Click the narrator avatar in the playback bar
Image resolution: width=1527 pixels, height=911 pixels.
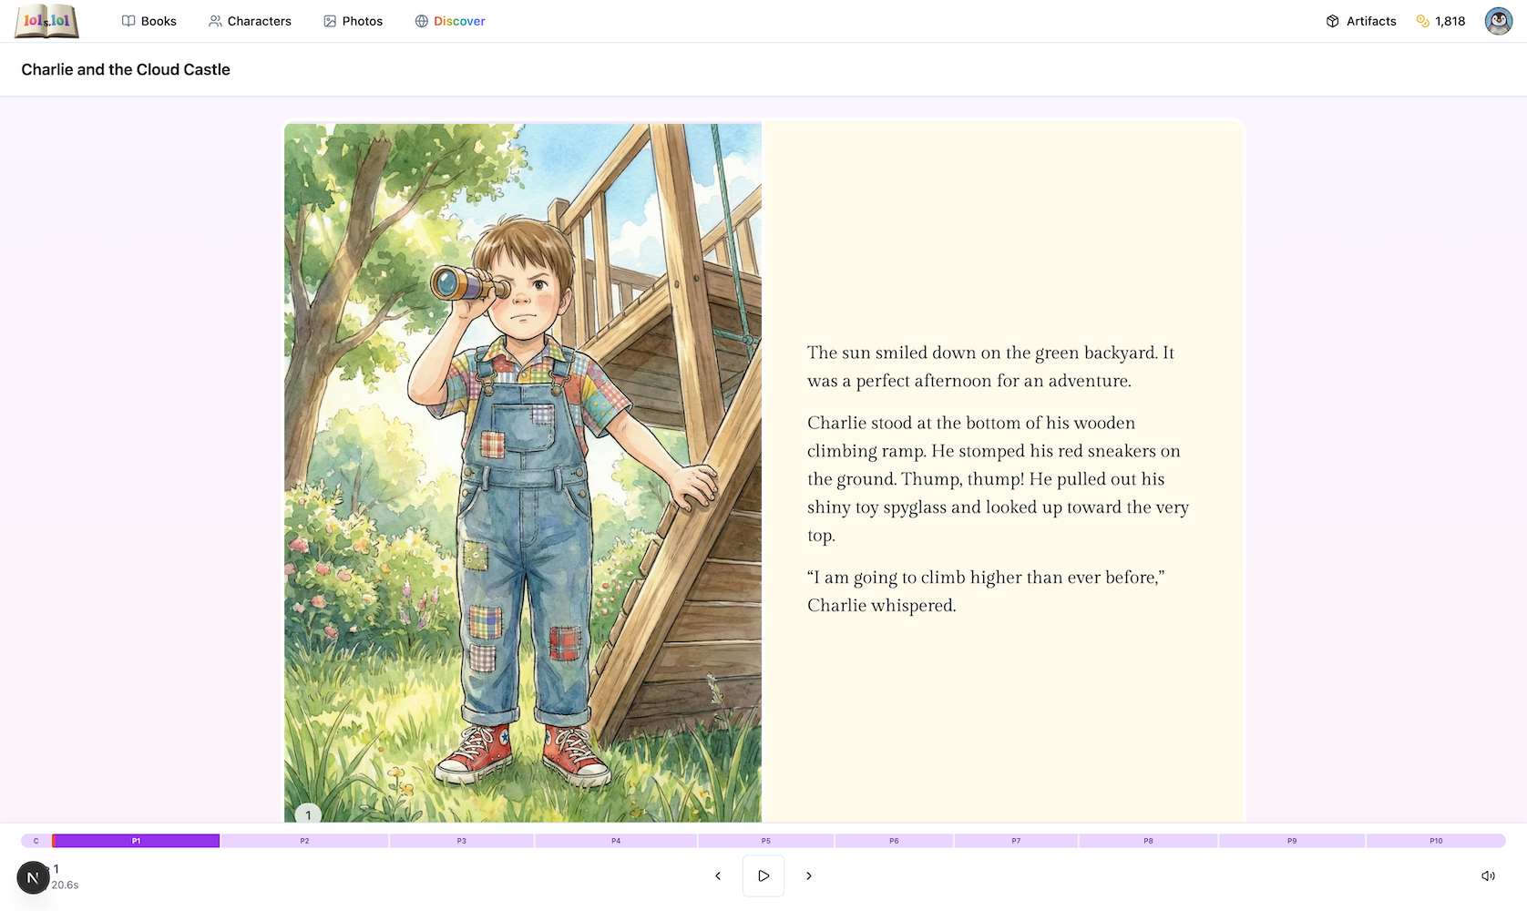(x=34, y=876)
